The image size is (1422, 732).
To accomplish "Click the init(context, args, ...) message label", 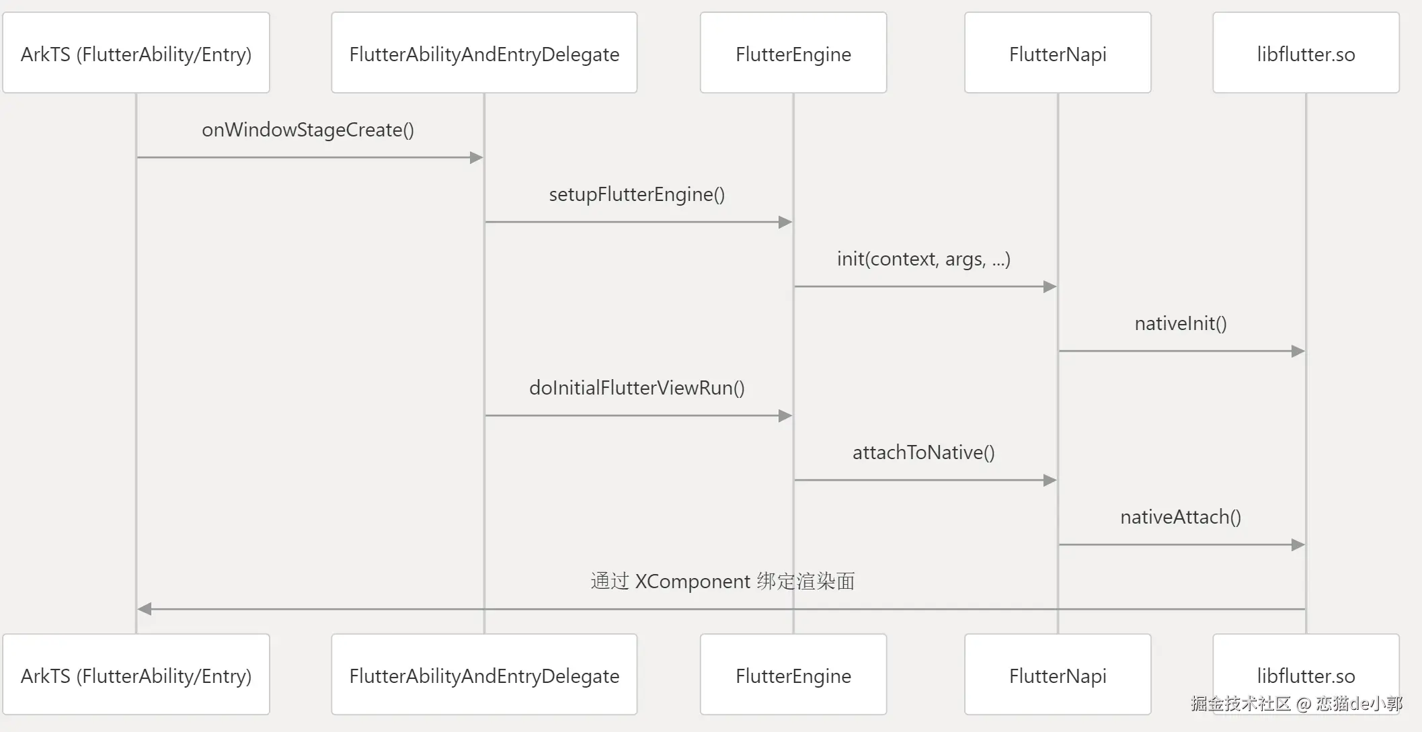I will pos(923,259).
